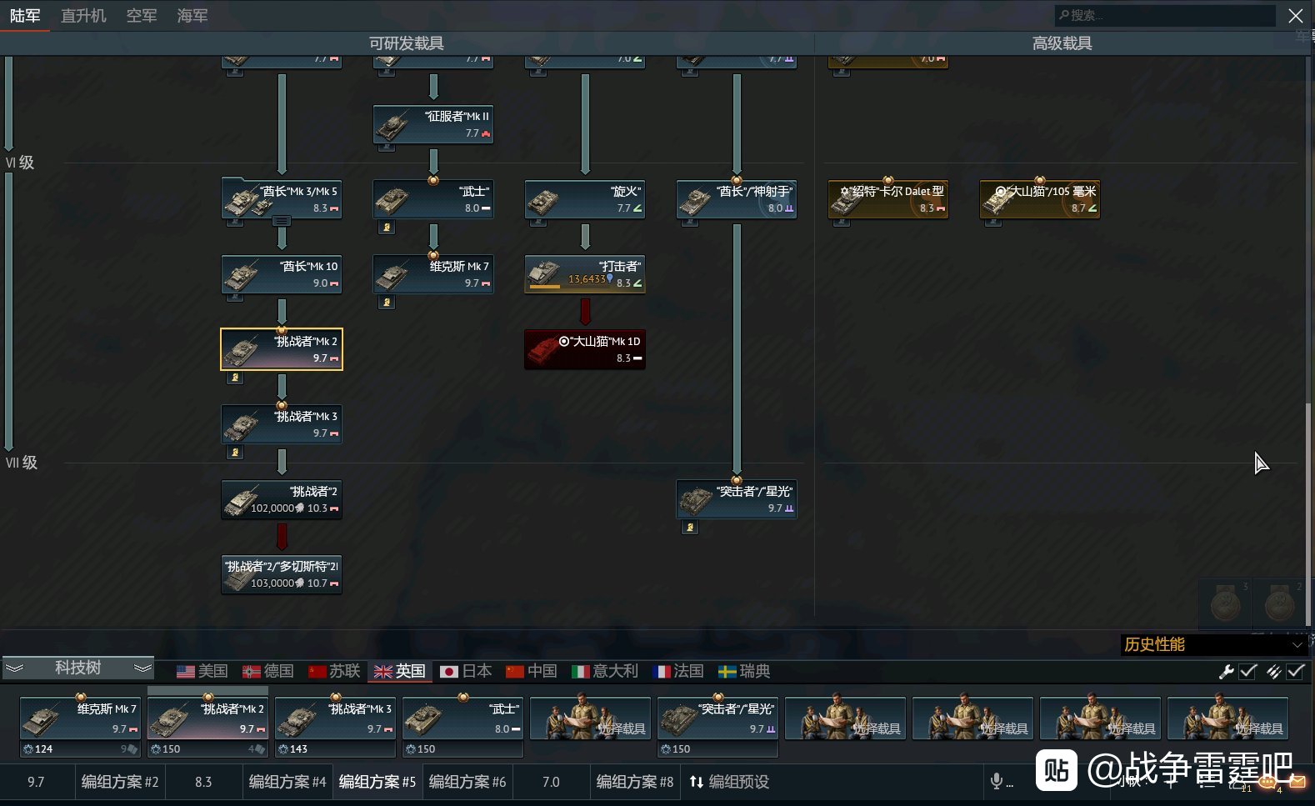Select the 法国 nation tab

pos(678,671)
